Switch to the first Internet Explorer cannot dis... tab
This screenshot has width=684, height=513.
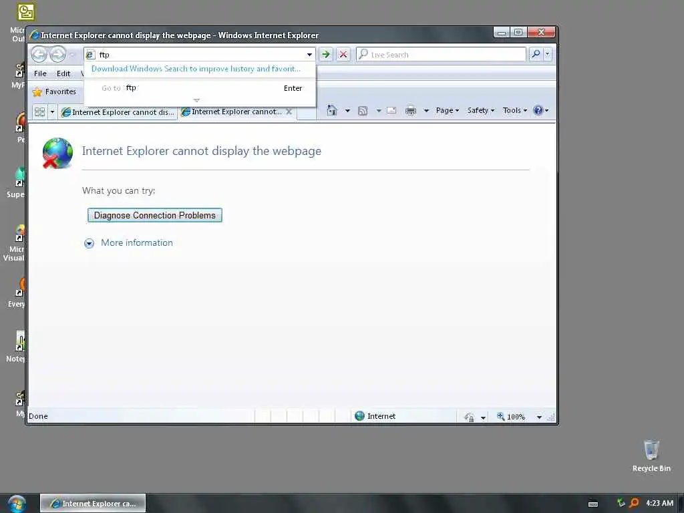click(118, 112)
